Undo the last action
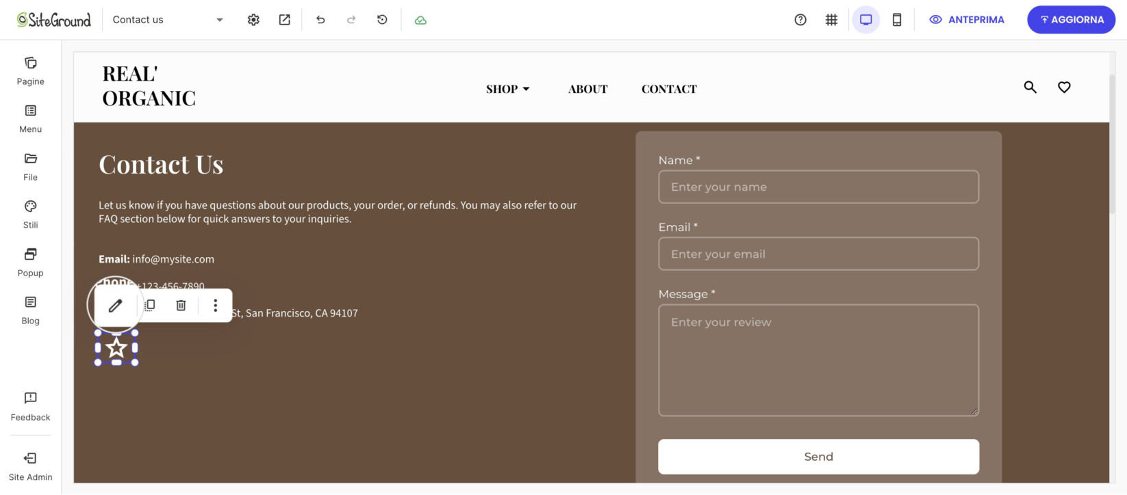The height and width of the screenshot is (495, 1127). tap(320, 20)
